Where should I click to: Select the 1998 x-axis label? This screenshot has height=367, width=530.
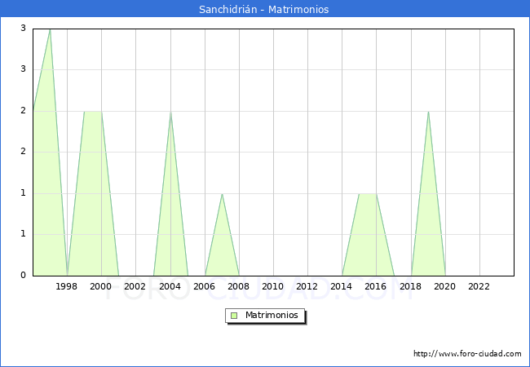click(x=66, y=286)
